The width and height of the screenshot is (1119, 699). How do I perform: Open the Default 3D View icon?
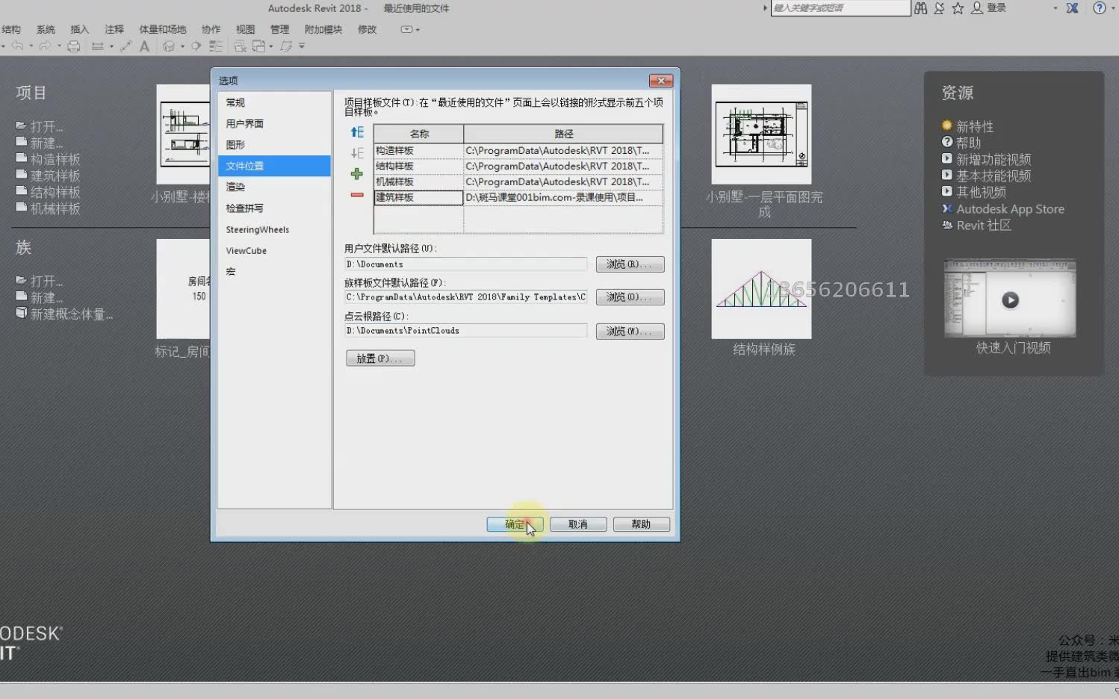(170, 46)
